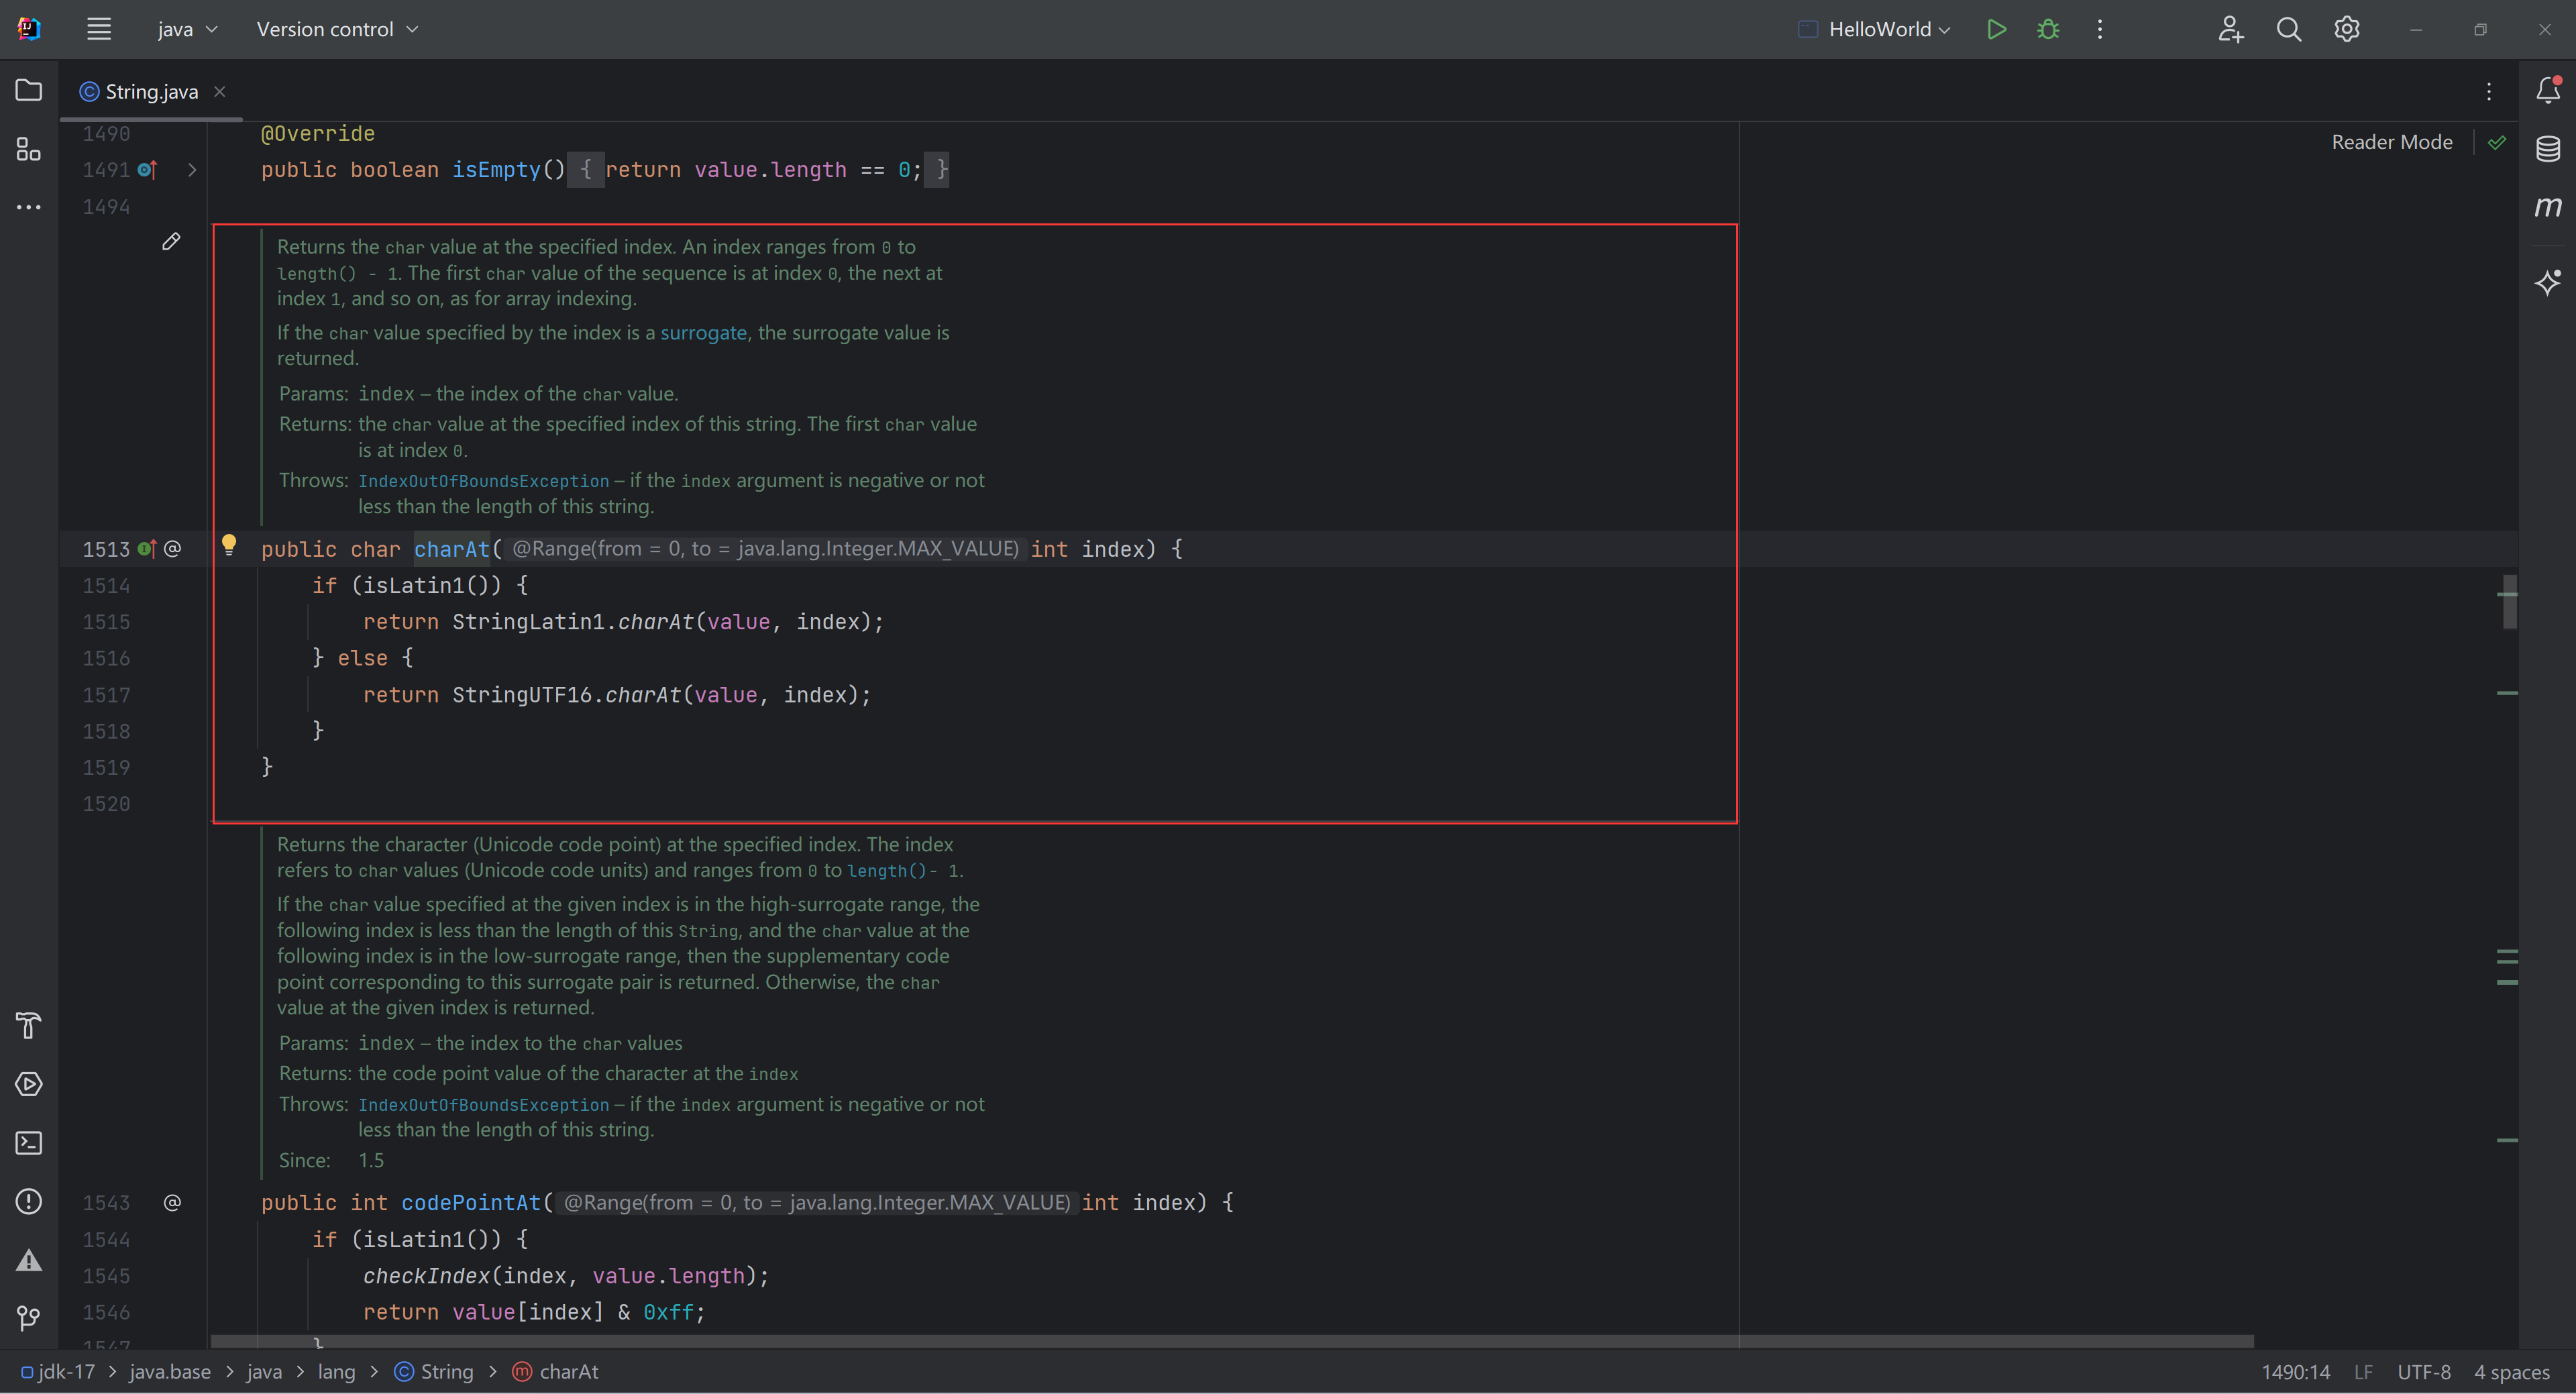Viewport: 2576px width, 1394px height.
Task: Open the Version control dropdown
Action: point(337,29)
